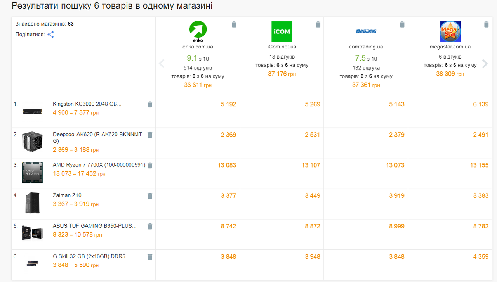Screen dimensions: 497x282
Task: Click ASUS price 8 999 at comtrading
Action: [x=397, y=226]
